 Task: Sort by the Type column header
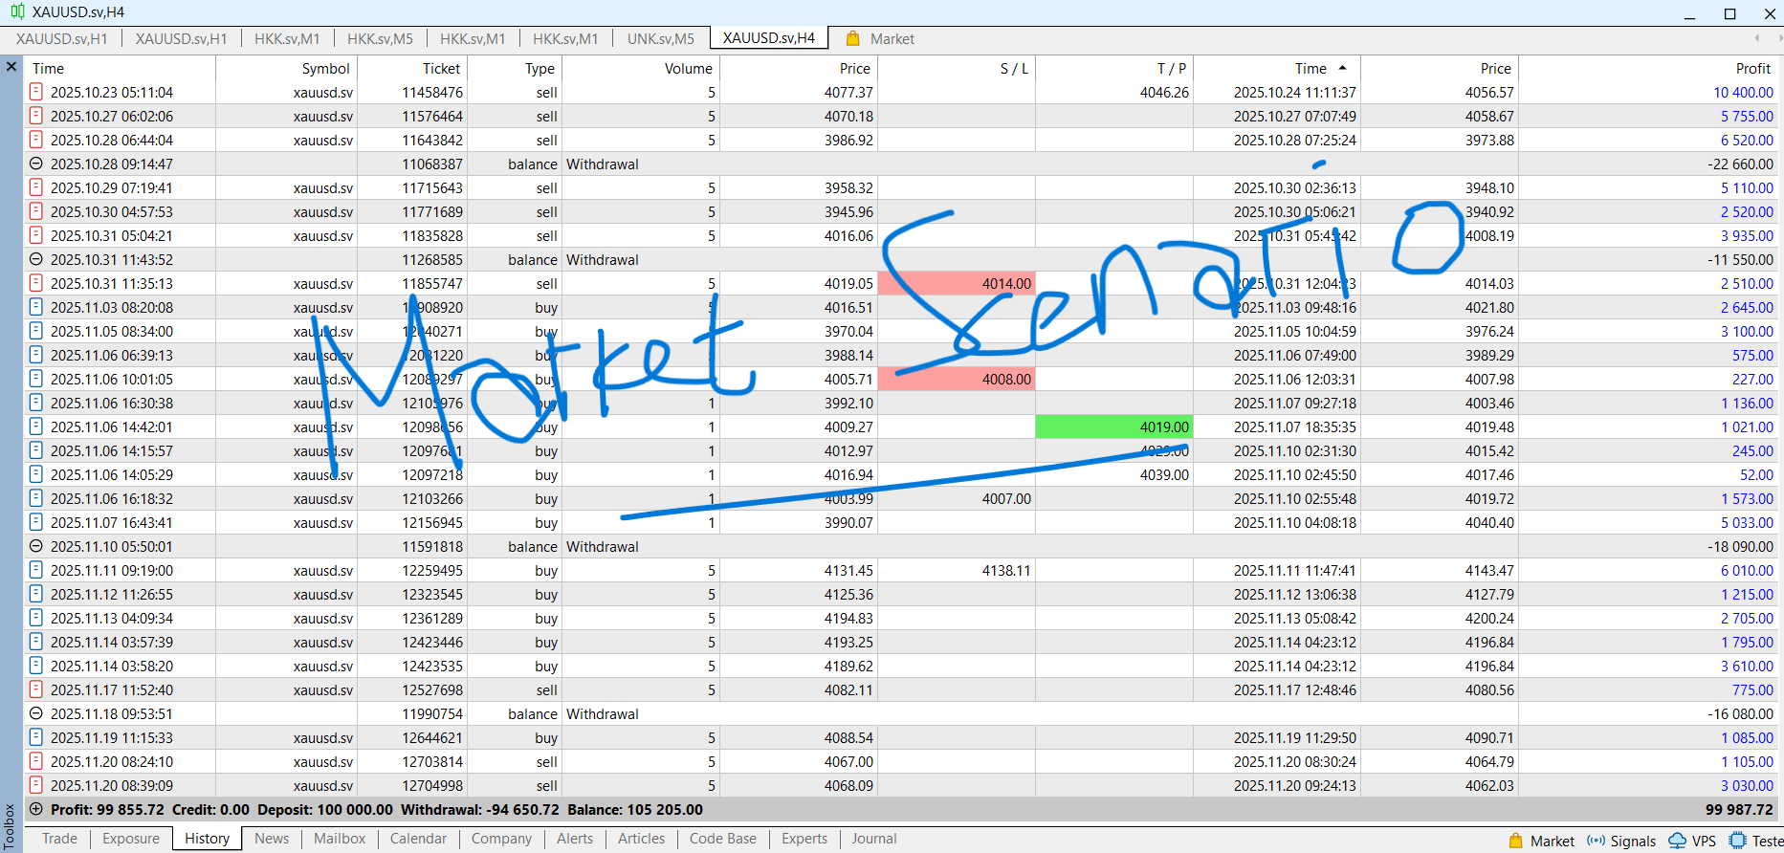click(514, 68)
